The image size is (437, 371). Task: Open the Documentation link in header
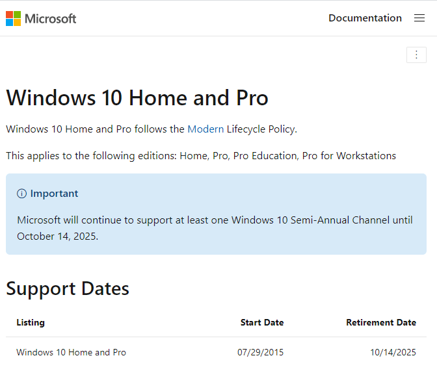pos(365,18)
